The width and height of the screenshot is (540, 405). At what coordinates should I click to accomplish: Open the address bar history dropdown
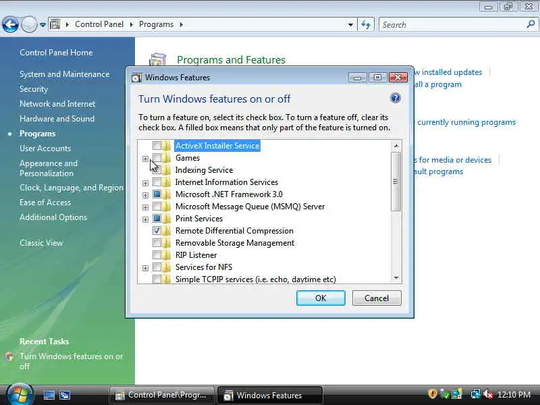tap(350, 24)
